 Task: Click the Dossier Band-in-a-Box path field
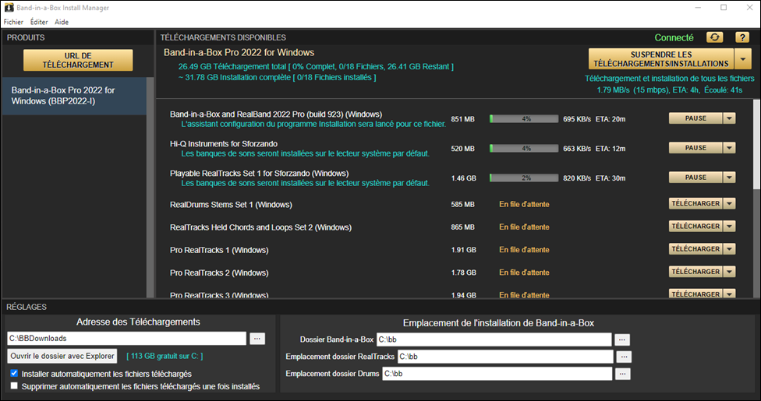(494, 339)
